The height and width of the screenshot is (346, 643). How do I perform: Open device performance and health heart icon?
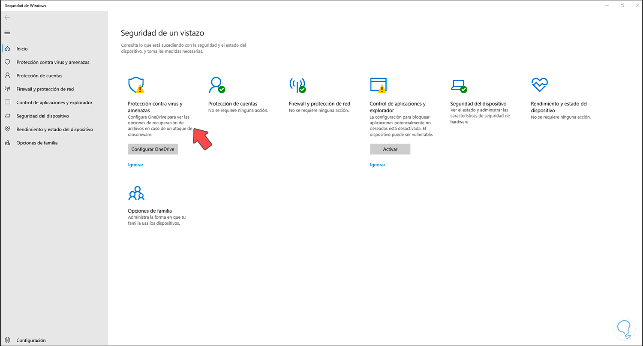(x=539, y=84)
